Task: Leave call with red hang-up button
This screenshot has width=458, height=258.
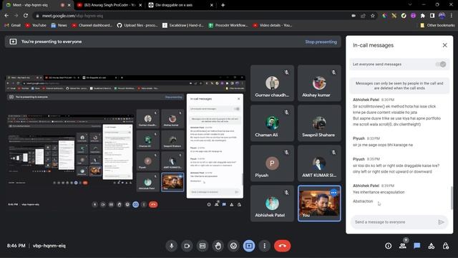Action: 282,246
